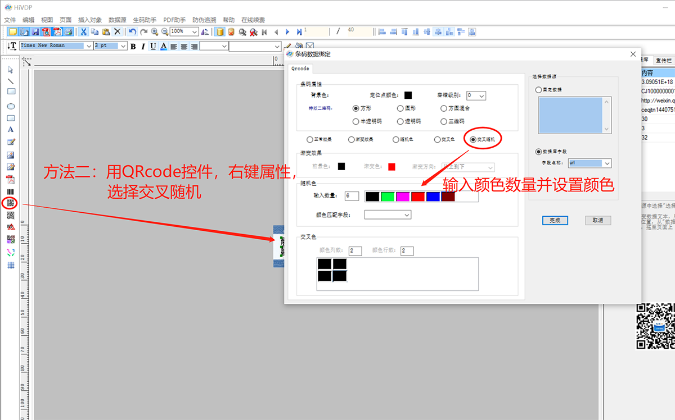675x420 pixels.
Task: Select the 圆形 radio button
Action: click(x=400, y=108)
